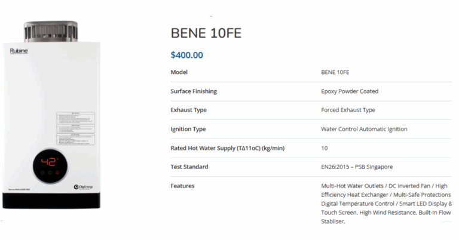
Task: Click the red power button on panel
Action: click(57, 173)
